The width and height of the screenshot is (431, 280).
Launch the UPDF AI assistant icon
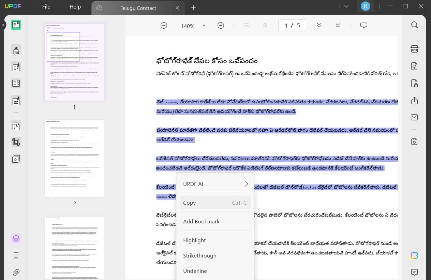[x=414, y=255]
